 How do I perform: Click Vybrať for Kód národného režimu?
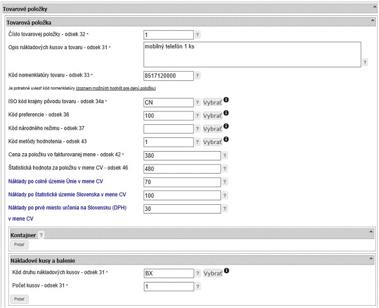click(x=212, y=129)
